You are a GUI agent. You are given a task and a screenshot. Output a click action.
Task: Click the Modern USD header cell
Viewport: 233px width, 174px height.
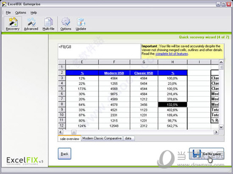tap(114, 73)
